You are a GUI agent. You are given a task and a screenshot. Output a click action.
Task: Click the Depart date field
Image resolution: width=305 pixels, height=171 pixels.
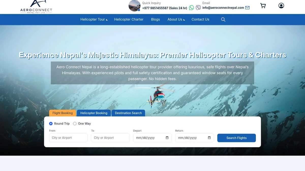click(152, 138)
